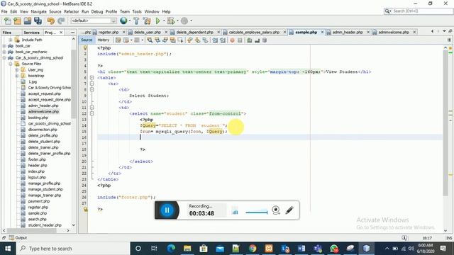The height and width of the screenshot is (255, 454).
Task: Collapse code fold at select line 12
Action: tap(92, 113)
